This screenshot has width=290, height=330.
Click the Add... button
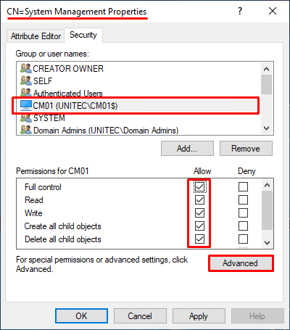point(187,149)
